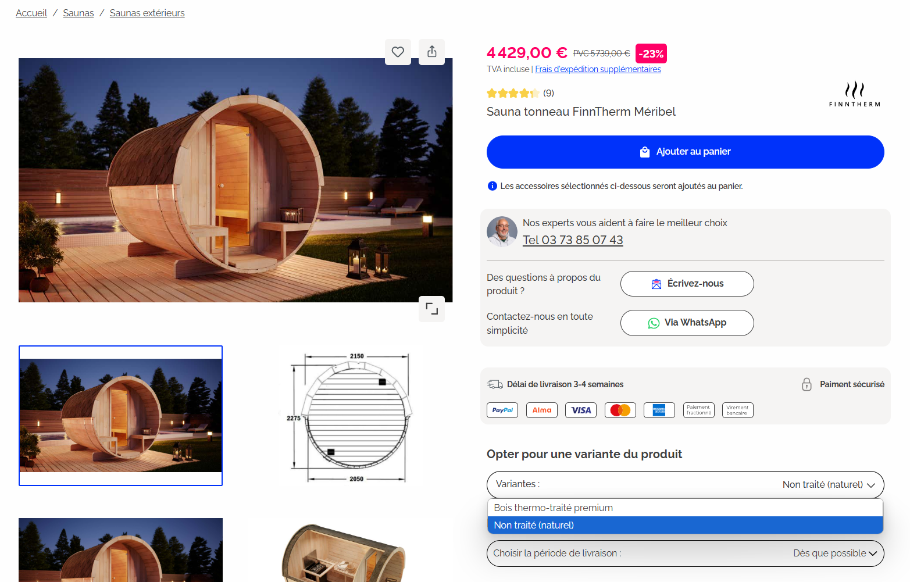The image size is (910, 582).
Task: Click the Virement bancaire badge
Action: [x=738, y=410]
